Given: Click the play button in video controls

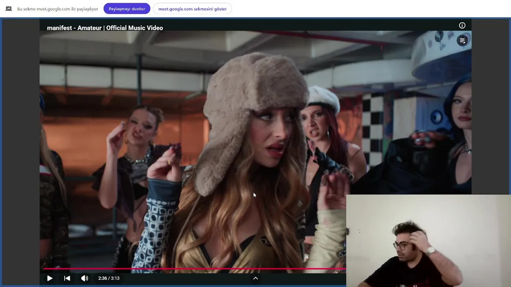Looking at the screenshot, I should click(x=50, y=278).
